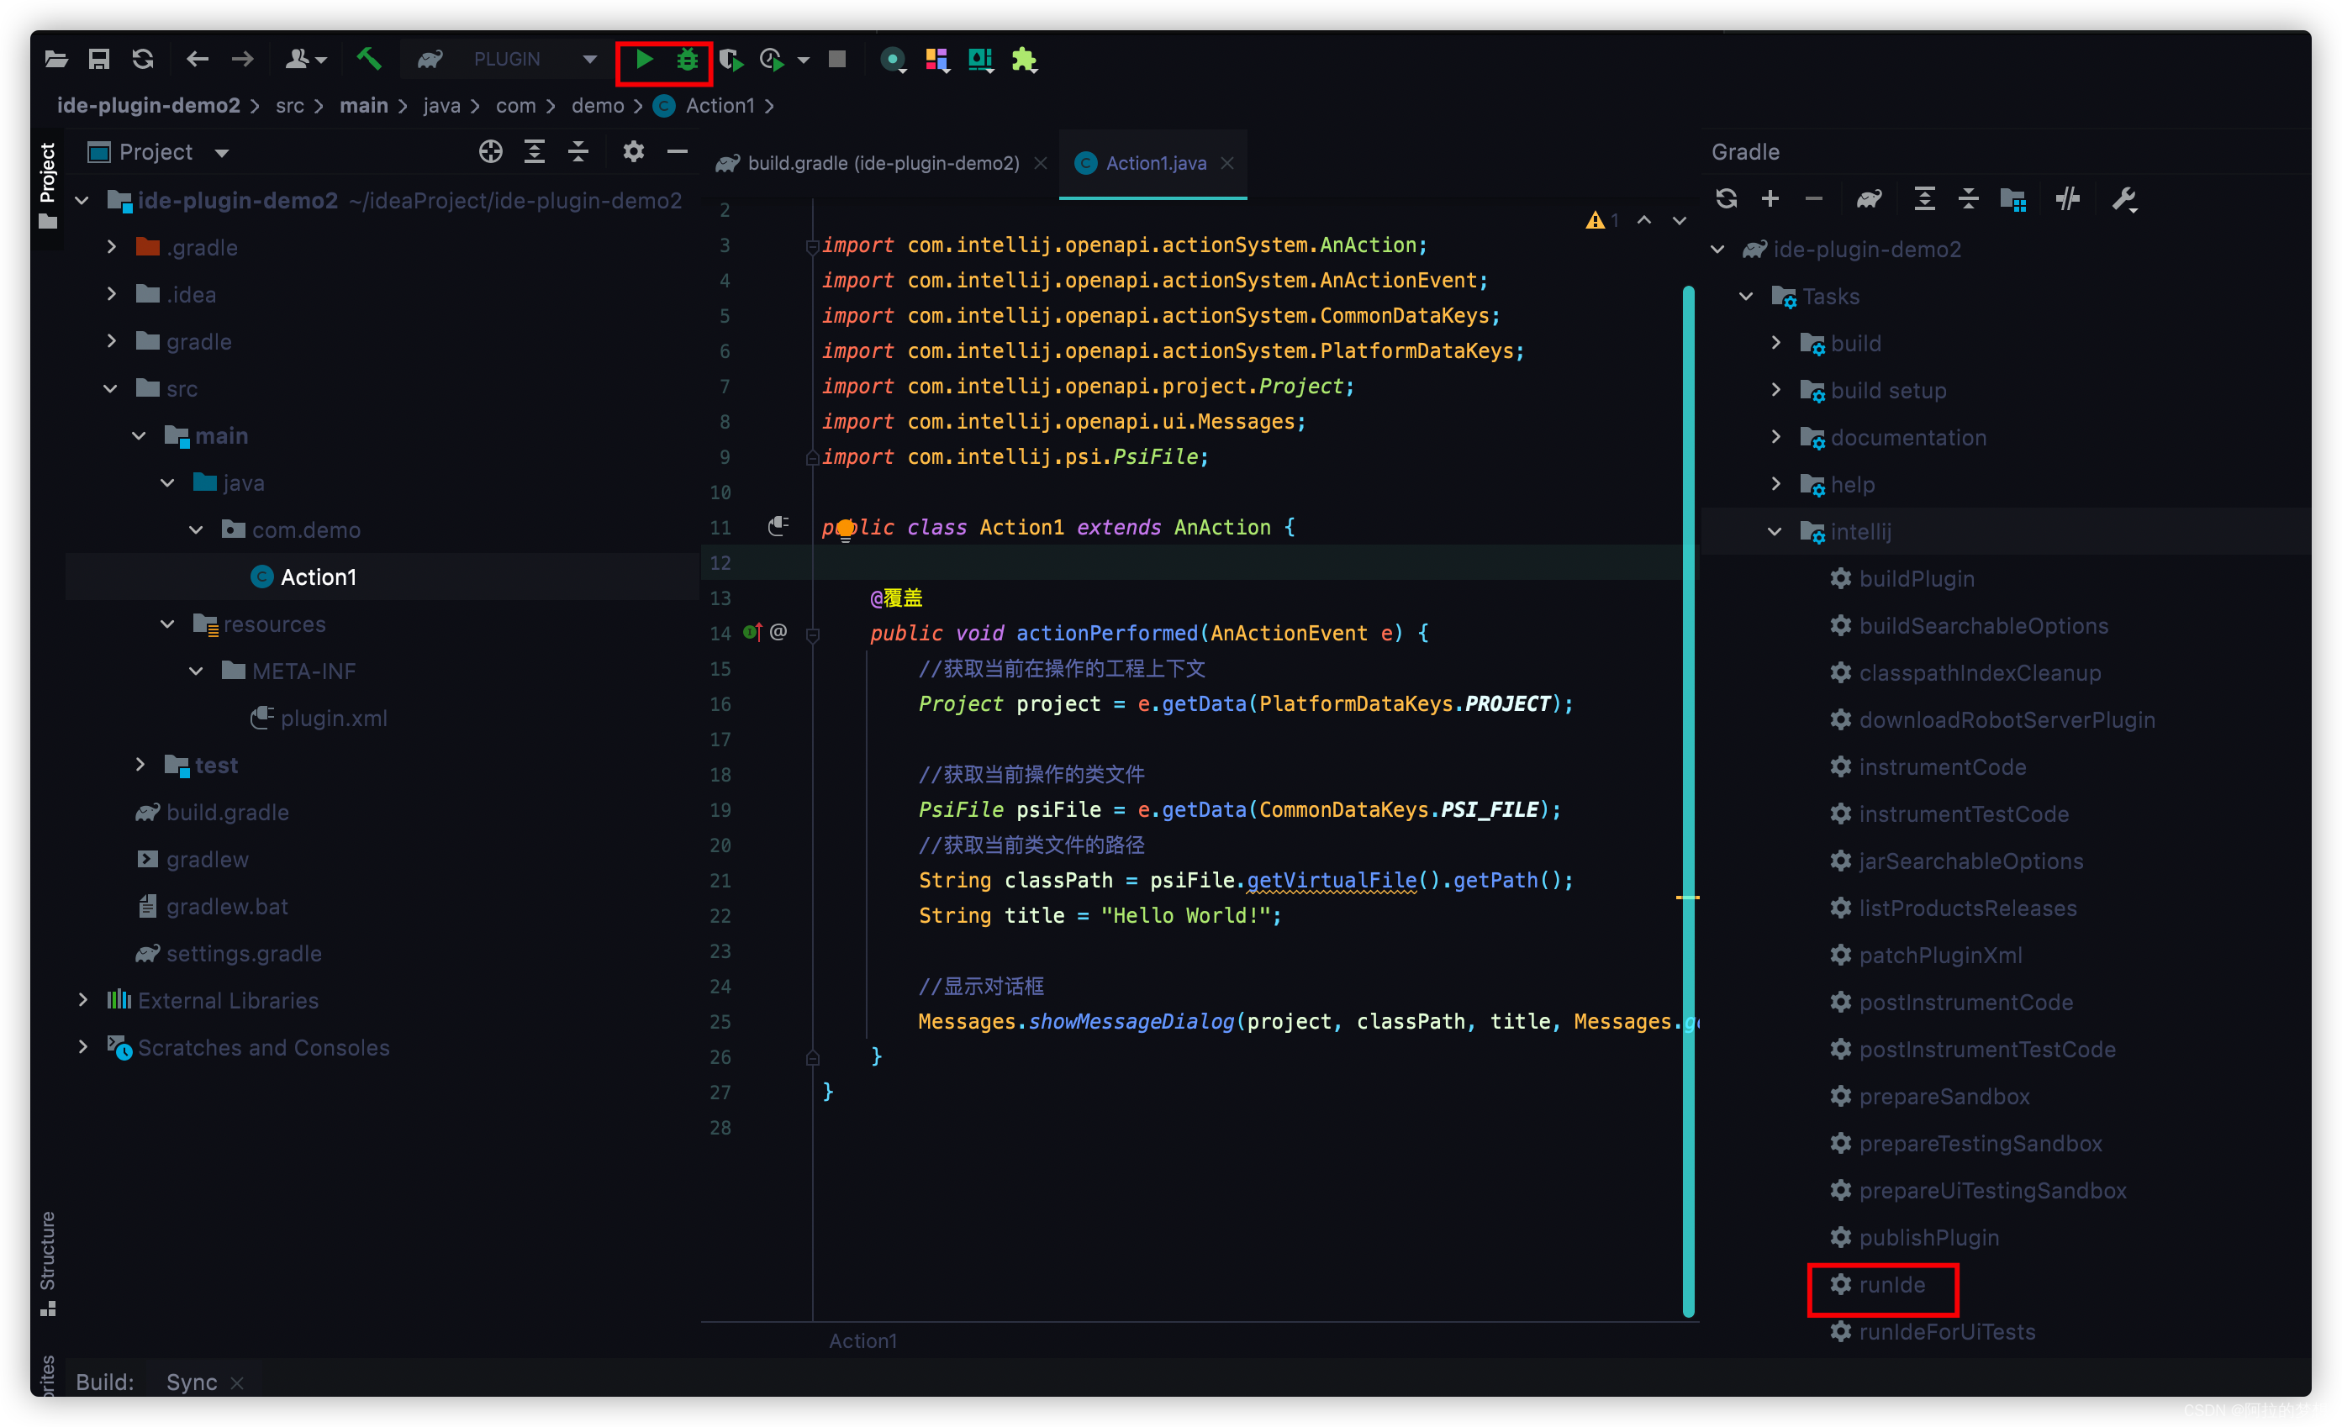
Task: Click the warning indicator in editor
Action: 1601,220
